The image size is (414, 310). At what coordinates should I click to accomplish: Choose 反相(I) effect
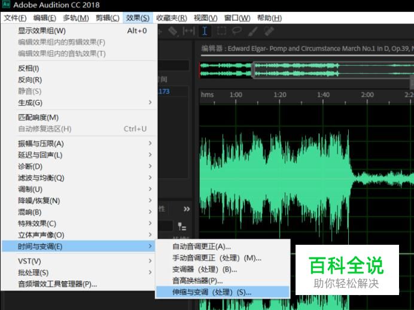[x=79, y=68]
